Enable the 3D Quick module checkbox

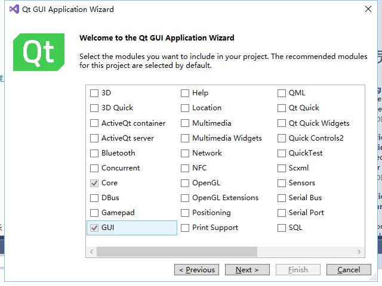pyautogui.click(x=94, y=108)
